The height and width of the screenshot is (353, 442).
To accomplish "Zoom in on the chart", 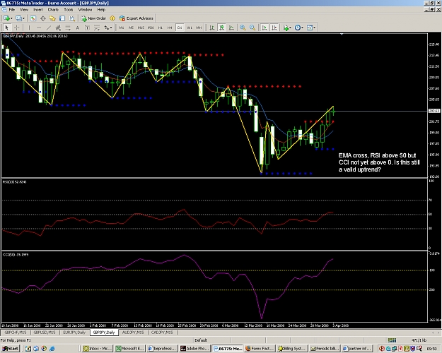I will click(x=243, y=28).
